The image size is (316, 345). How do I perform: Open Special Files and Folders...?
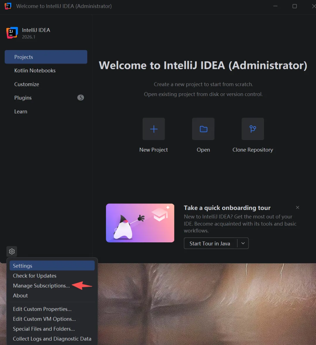pos(52,329)
